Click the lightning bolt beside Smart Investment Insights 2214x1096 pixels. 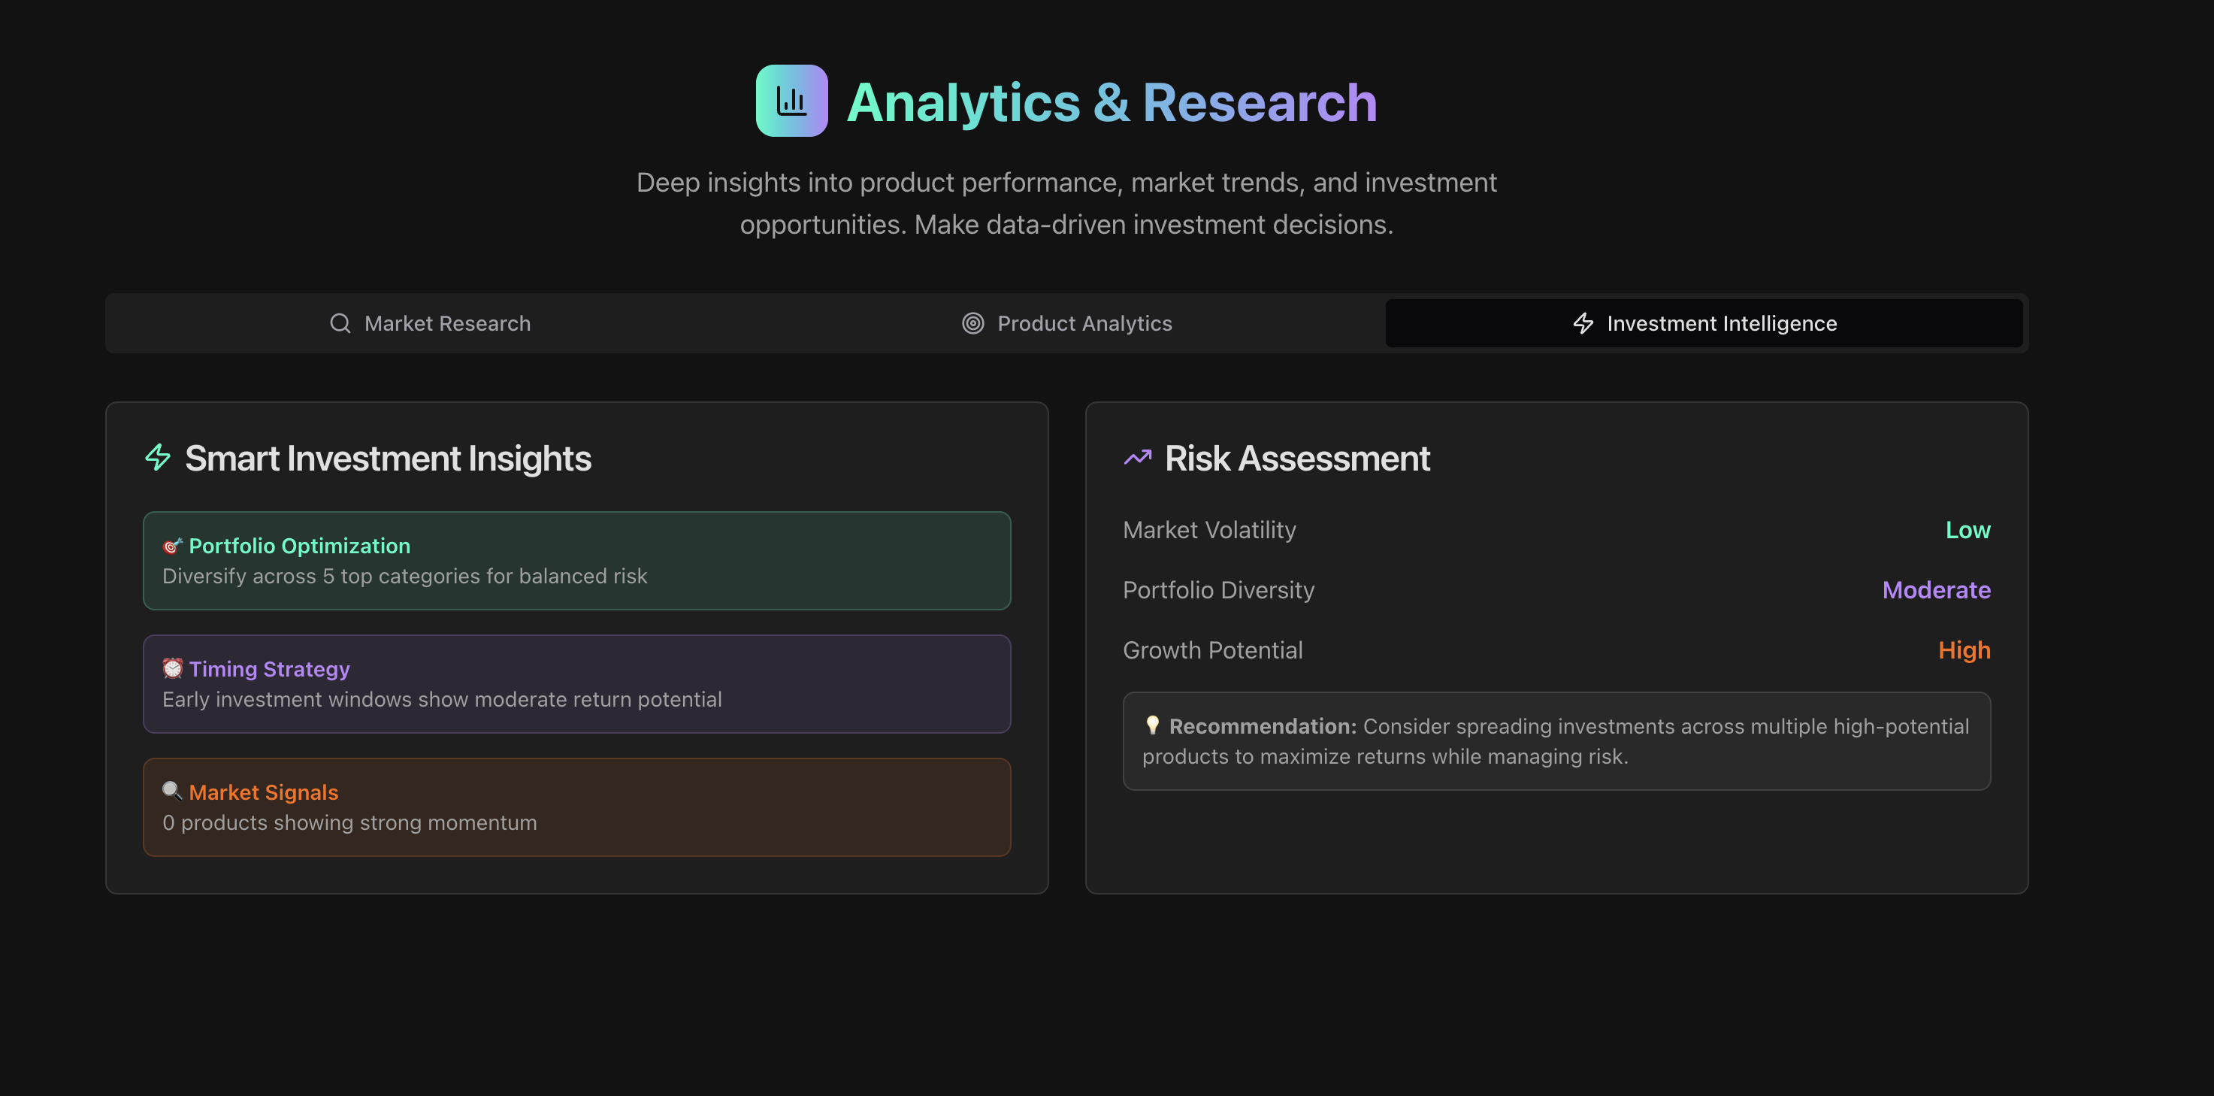pyautogui.click(x=158, y=457)
